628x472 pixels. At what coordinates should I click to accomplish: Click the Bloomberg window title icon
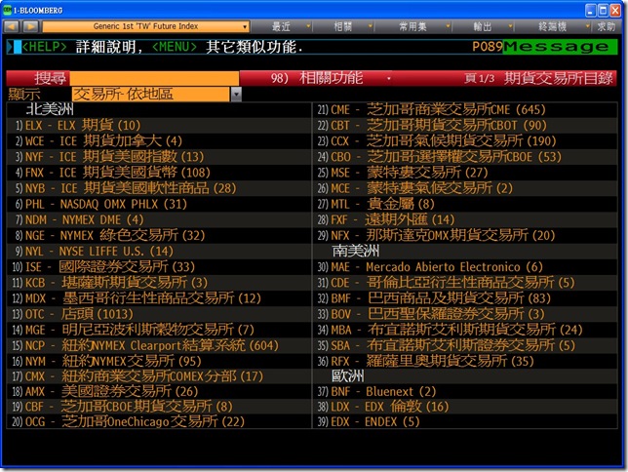tap(7, 10)
